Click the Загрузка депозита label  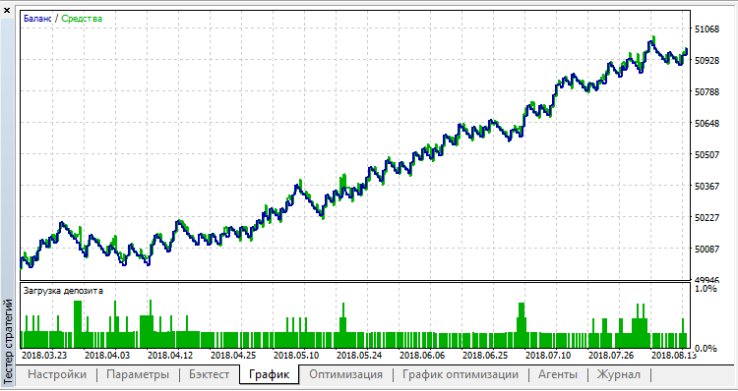coord(63,291)
